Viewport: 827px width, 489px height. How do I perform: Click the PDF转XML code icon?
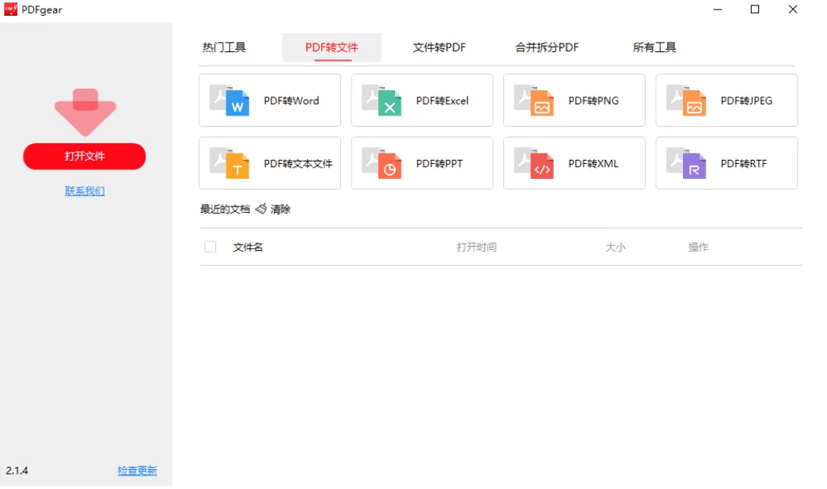(x=534, y=163)
